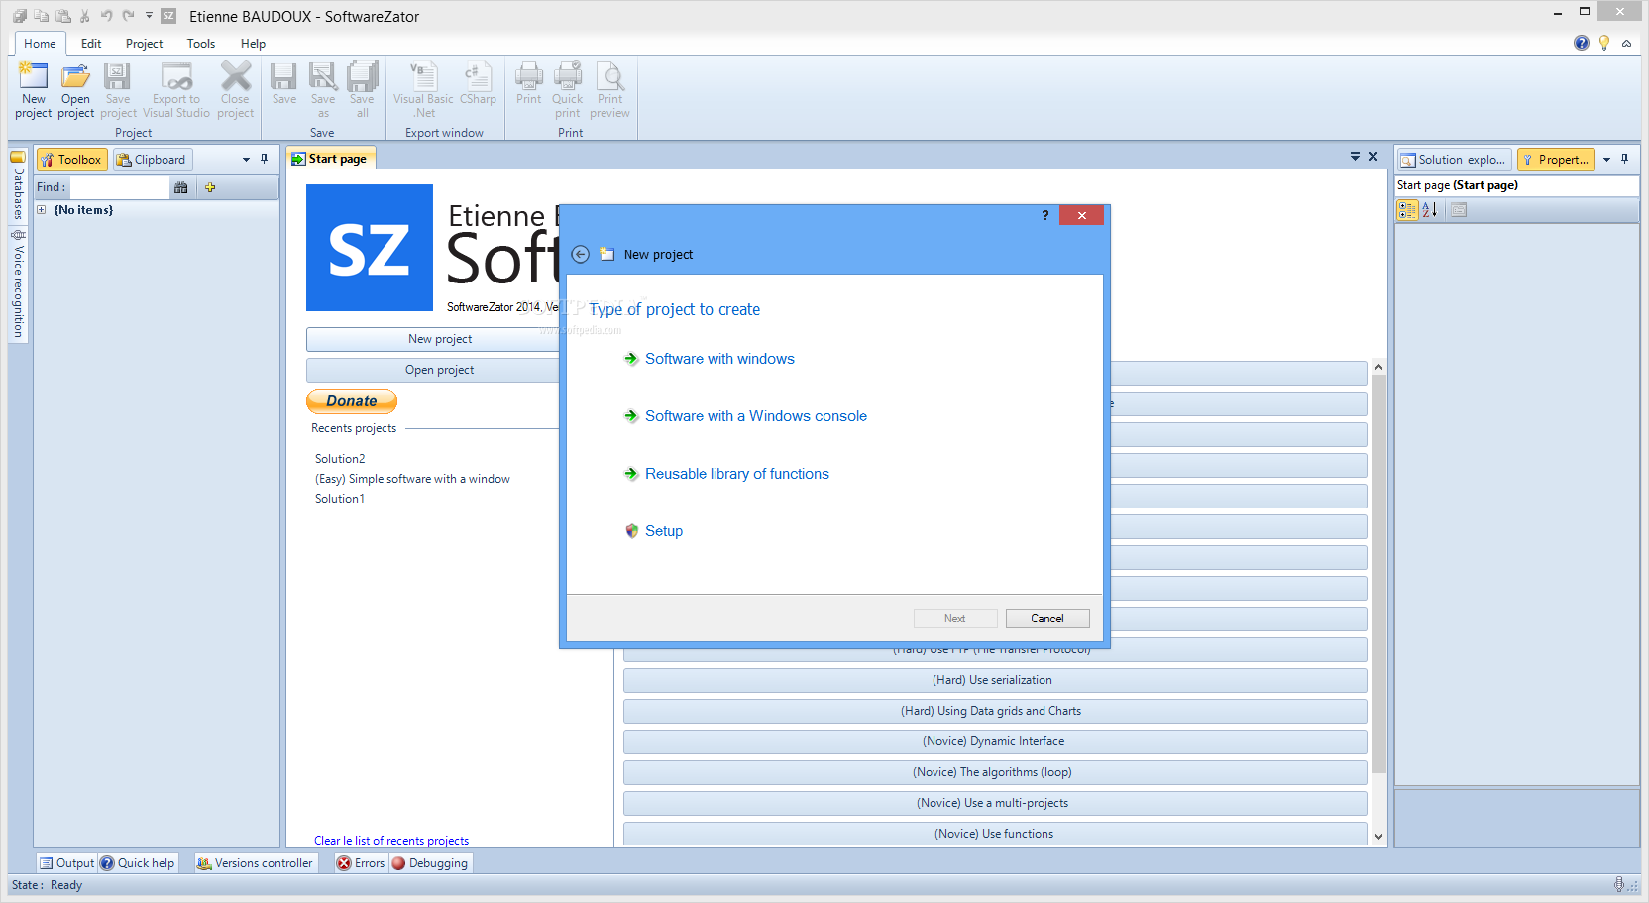Switch to the Project ribbon tab

[144, 44]
